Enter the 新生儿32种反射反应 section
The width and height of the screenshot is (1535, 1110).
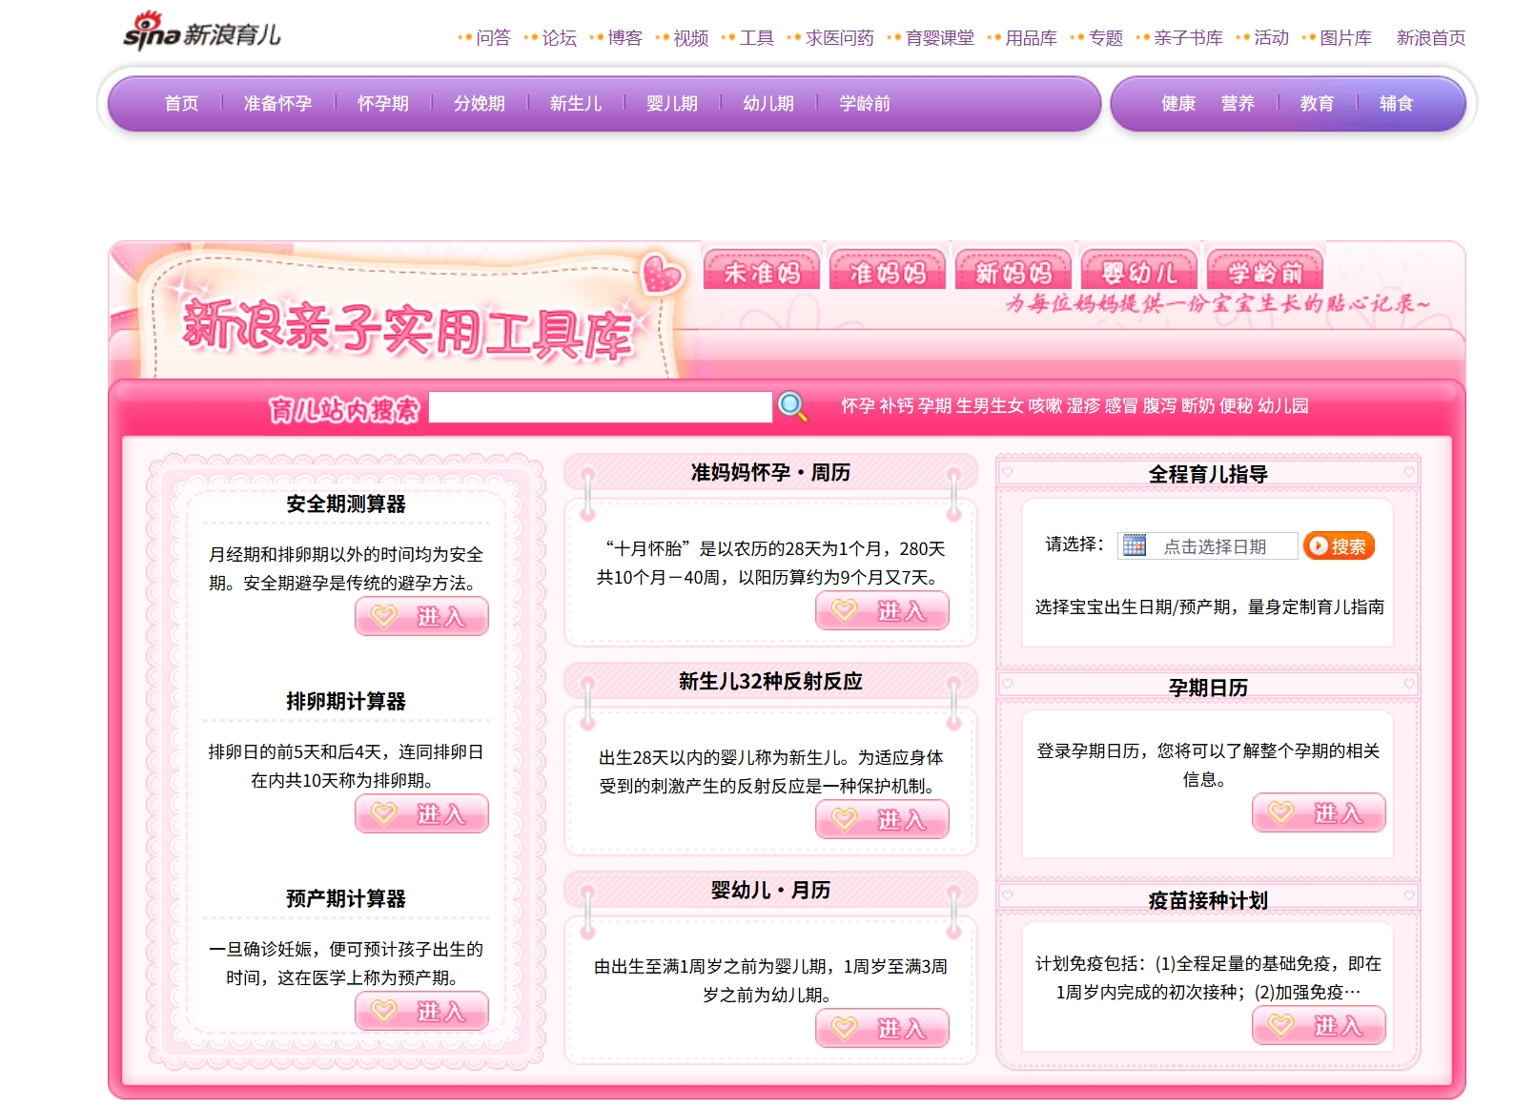pos(882,819)
